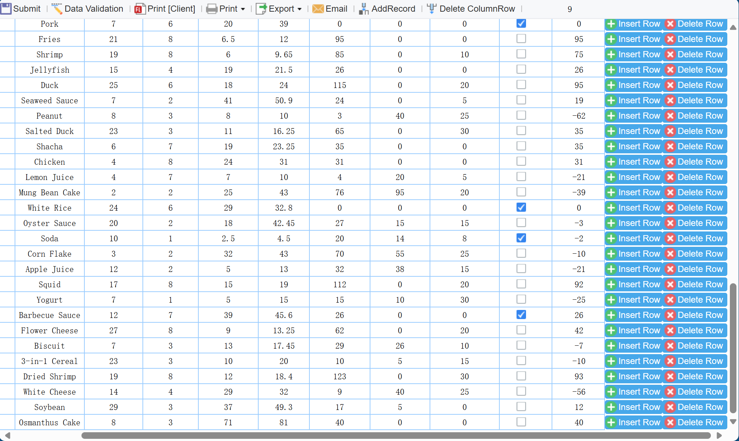Screen dimensions: 739x441
Task: Click the AddRecord icon
Action: (363, 9)
